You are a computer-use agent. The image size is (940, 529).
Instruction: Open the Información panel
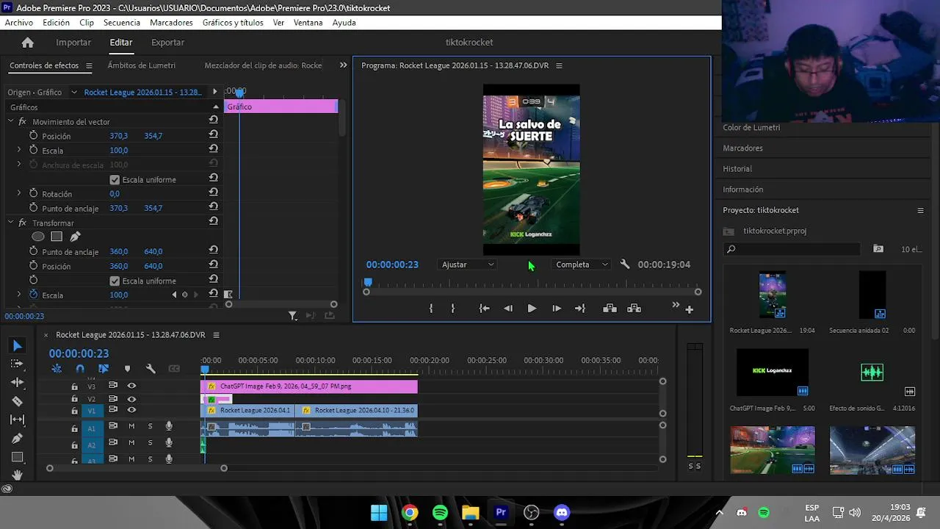tap(743, 189)
